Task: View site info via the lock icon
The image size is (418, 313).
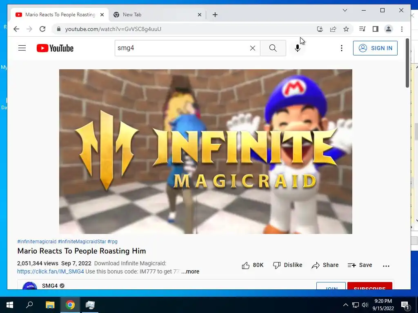Action: coord(59,29)
